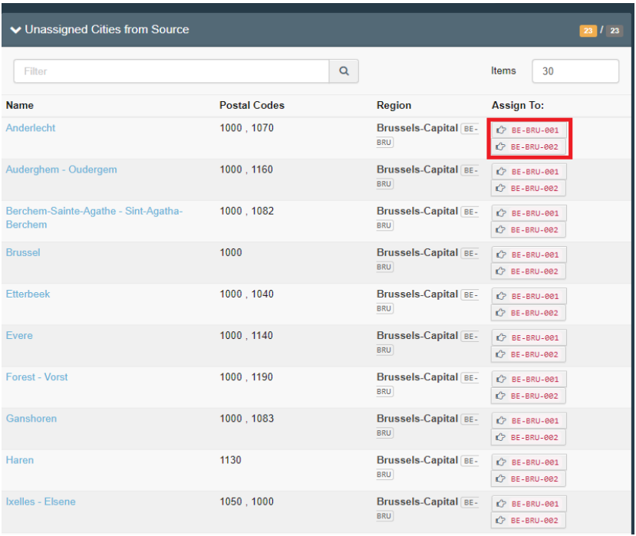
Task: Click the Assign To: column header
Action: pos(518,105)
